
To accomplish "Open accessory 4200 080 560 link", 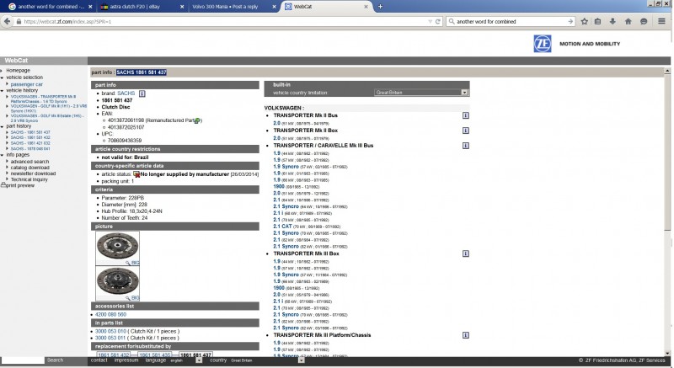I will coord(111,314).
